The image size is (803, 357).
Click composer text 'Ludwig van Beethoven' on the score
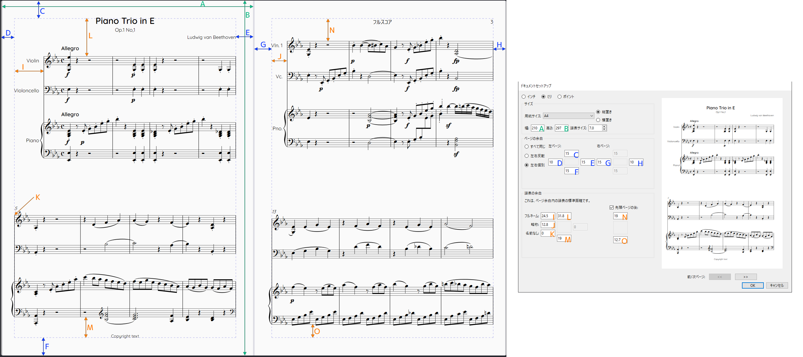tap(211, 37)
